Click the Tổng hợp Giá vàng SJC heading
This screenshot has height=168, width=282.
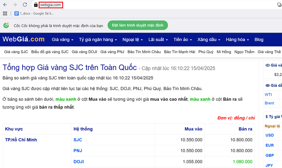[x=69, y=68]
